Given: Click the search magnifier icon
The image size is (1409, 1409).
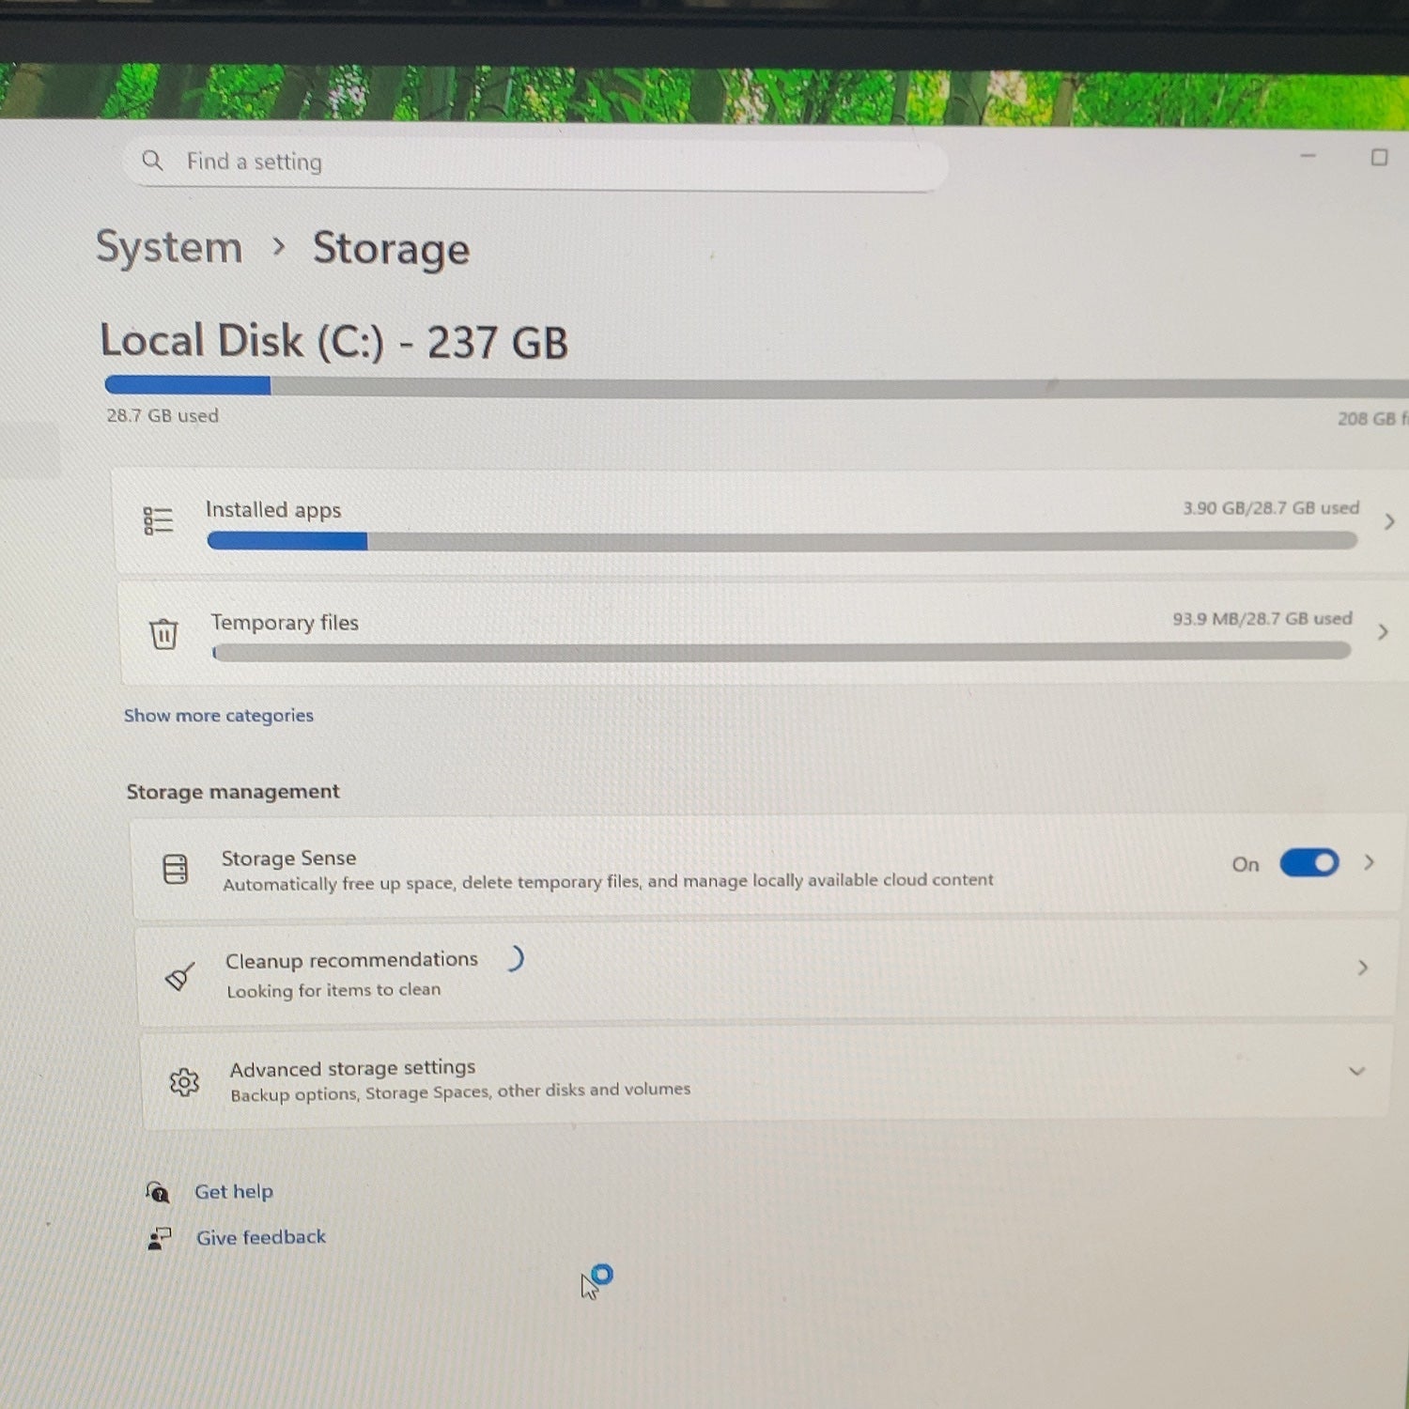Looking at the screenshot, I should coord(152,161).
